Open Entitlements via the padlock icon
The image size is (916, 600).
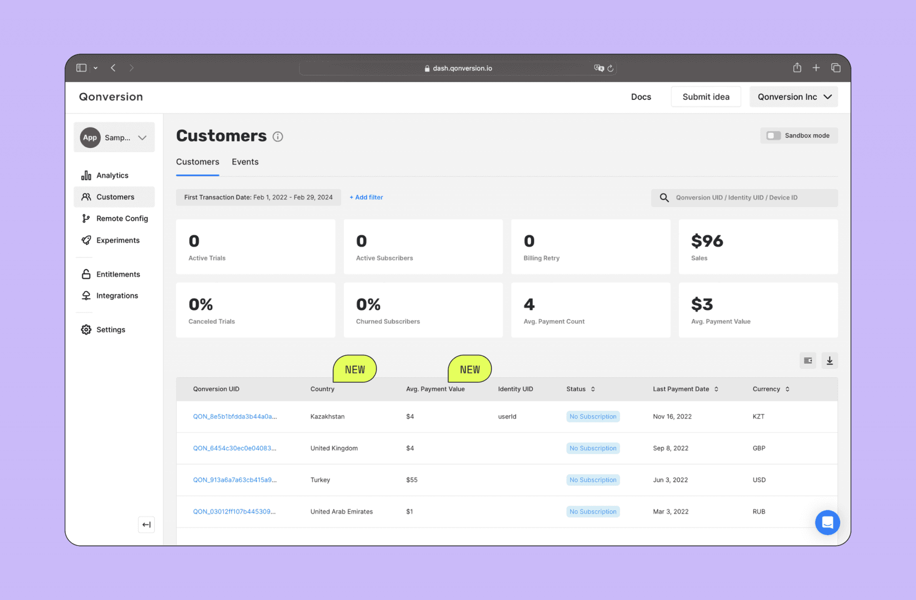tap(86, 274)
